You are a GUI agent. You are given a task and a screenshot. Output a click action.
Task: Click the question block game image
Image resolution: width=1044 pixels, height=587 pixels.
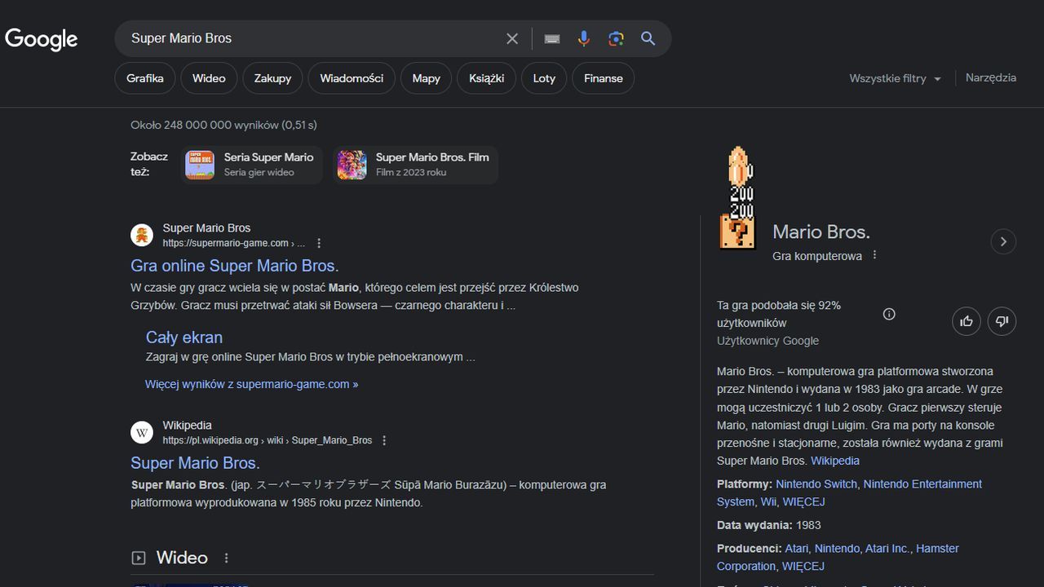pyautogui.click(x=738, y=198)
